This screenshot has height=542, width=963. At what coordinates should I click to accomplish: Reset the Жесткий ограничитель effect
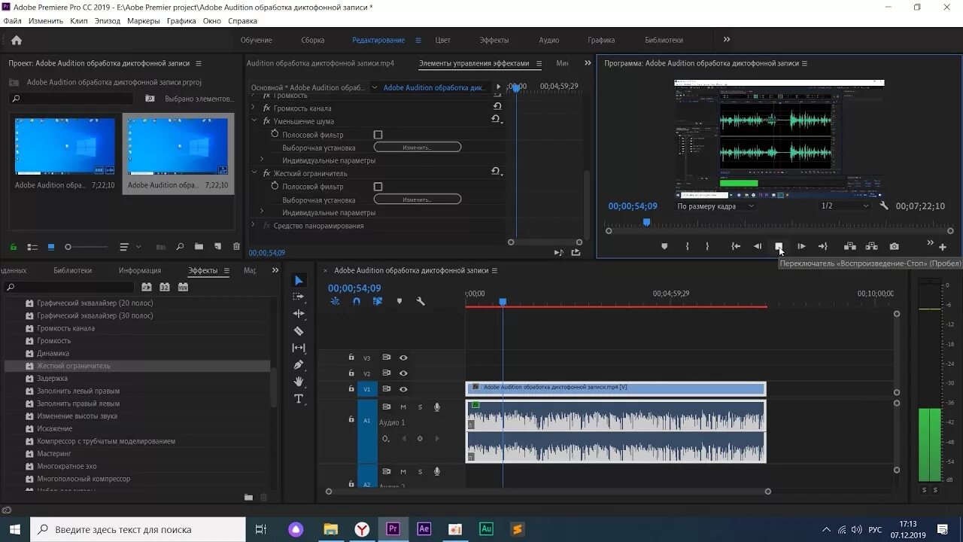coord(496,172)
